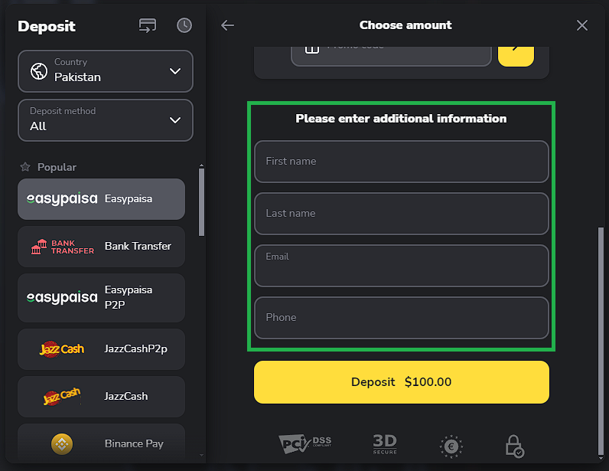Close the Choose amount dialog

pyautogui.click(x=582, y=25)
